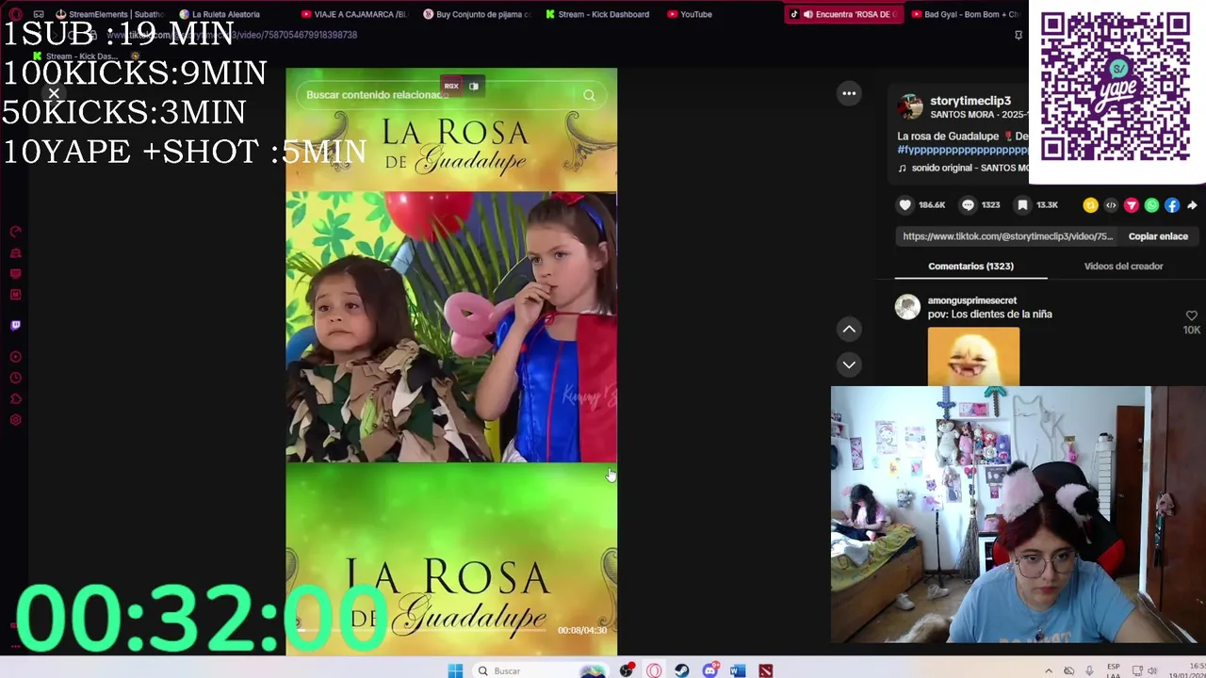1206x678 pixels.
Task: Close the video viewer with the X
Action: 54,93
